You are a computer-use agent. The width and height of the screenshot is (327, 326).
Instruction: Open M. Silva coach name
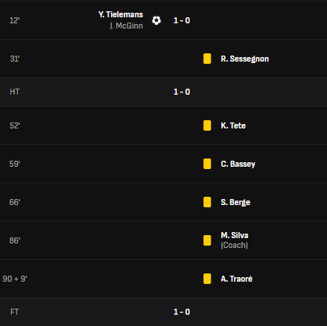[235, 235]
